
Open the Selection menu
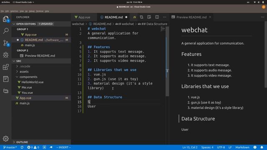14,11
